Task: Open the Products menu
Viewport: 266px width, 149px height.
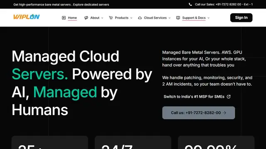Action: click(x=122, y=18)
